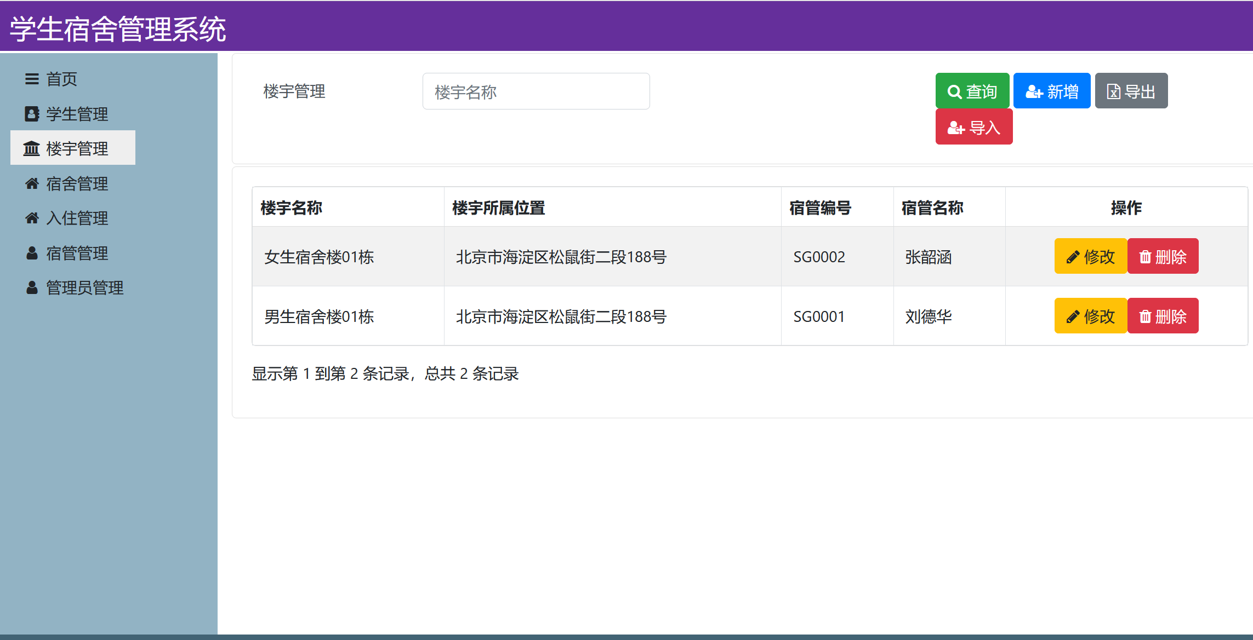Click the admin user icon beside 管理员管理

coord(31,288)
